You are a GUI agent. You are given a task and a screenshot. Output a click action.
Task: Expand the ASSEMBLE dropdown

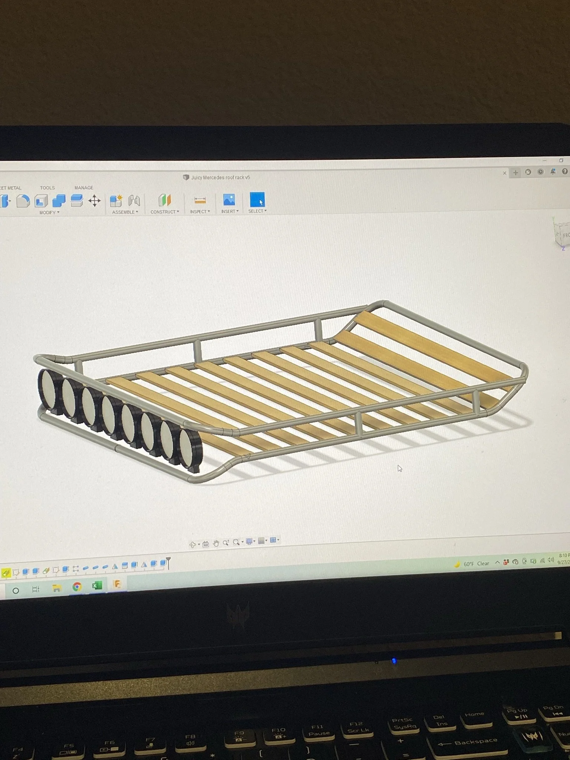pyautogui.click(x=125, y=212)
